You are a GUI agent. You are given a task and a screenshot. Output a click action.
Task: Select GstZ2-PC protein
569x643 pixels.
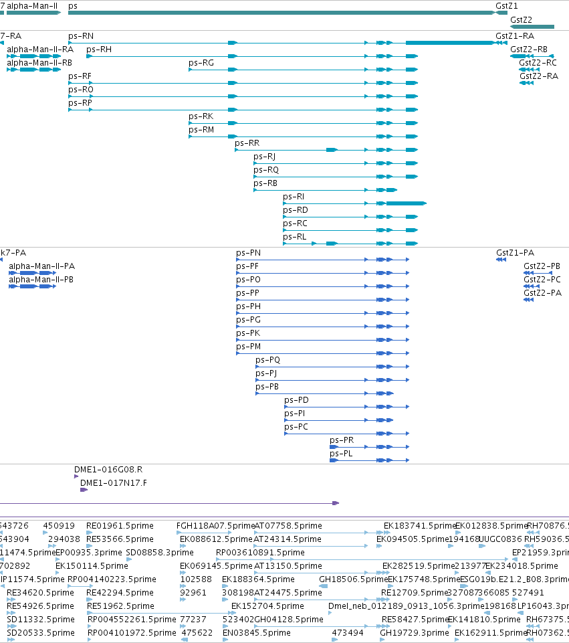(x=532, y=286)
